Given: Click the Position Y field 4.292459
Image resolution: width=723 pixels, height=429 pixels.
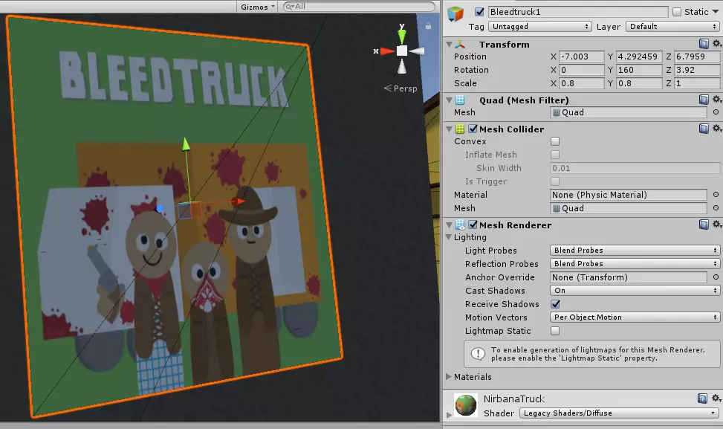Looking at the screenshot, I should (640, 57).
